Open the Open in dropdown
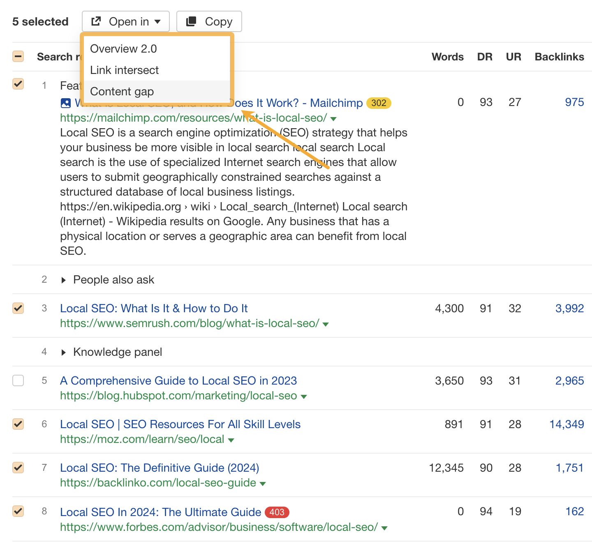This screenshot has width=592, height=544. [x=125, y=21]
